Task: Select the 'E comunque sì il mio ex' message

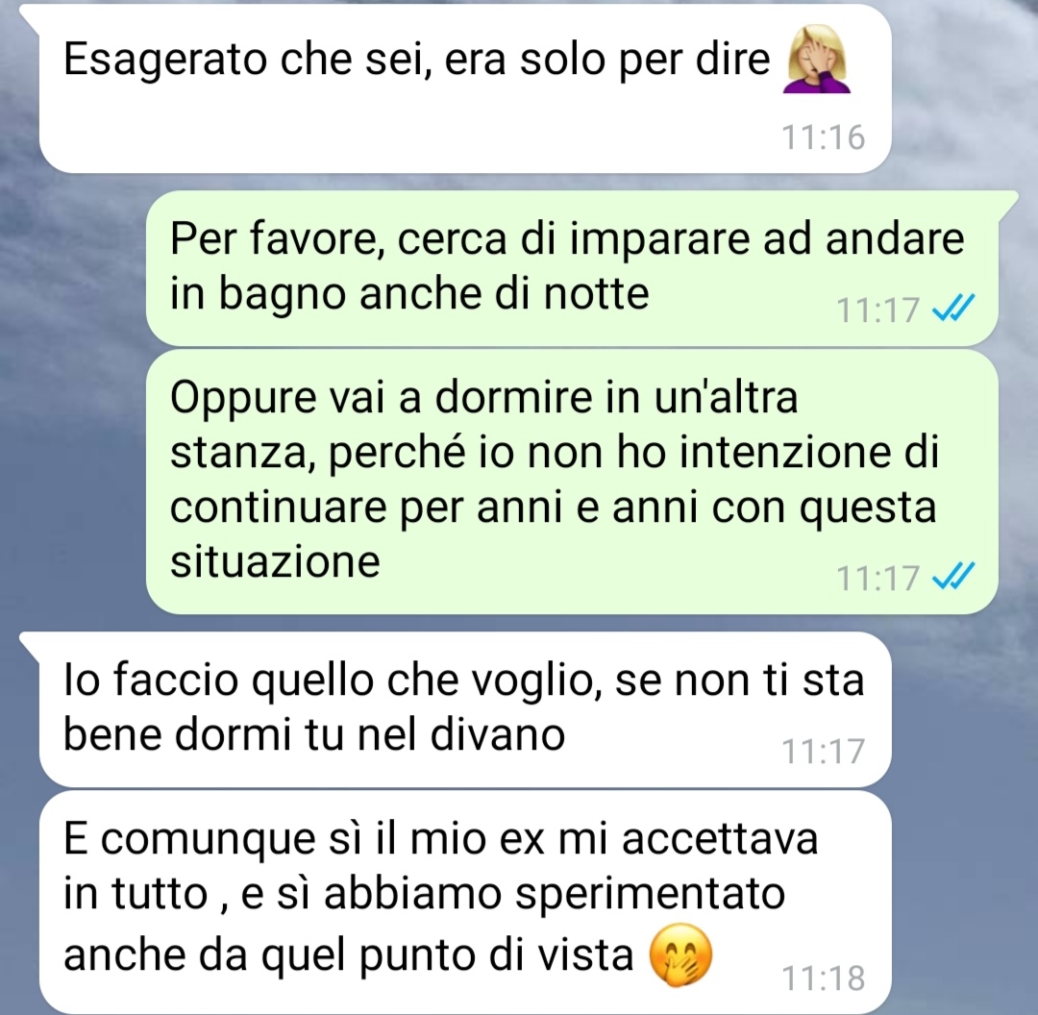Action: click(x=465, y=902)
